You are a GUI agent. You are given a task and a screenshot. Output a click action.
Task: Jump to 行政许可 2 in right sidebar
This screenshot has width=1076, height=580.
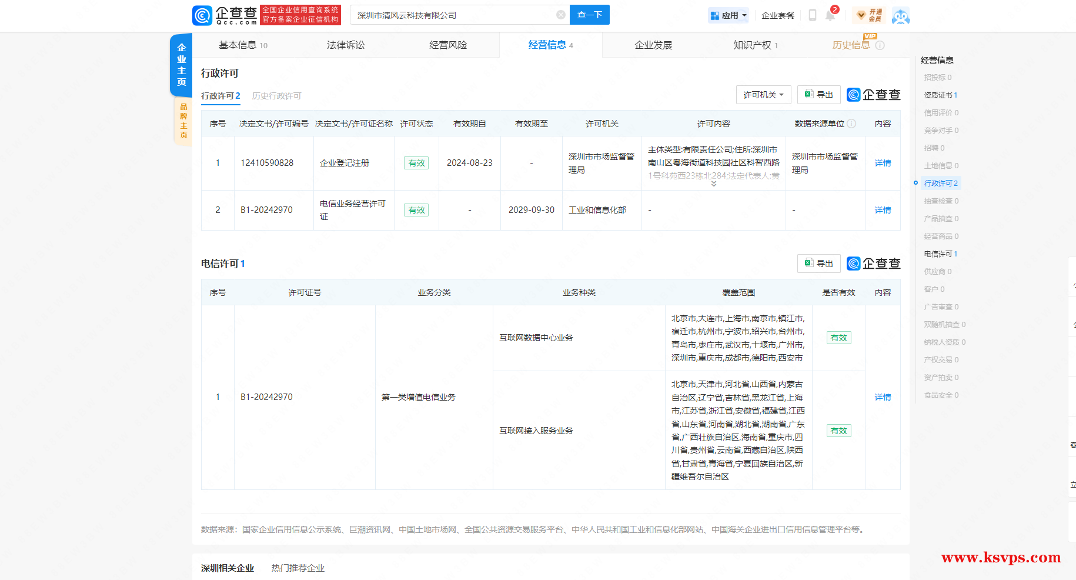[940, 183]
